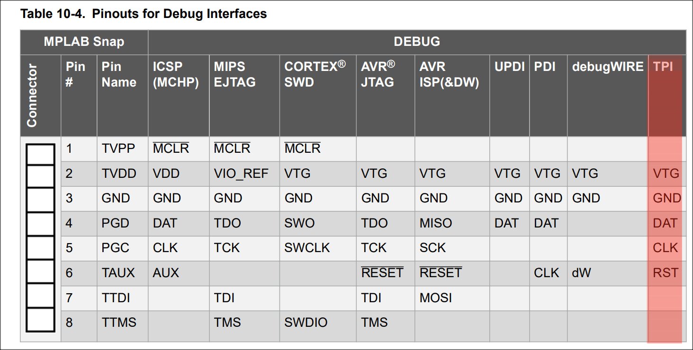Click the table title text Table 10-4
Image resolution: width=693 pixels, height=350 pixels.
pos(53,14)
